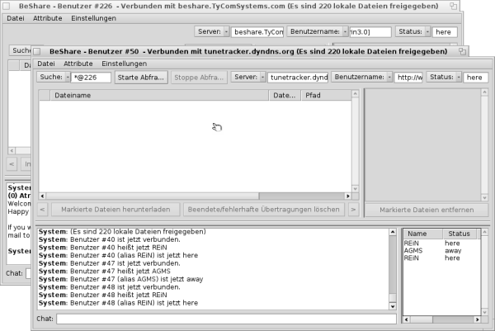Expand the Suche dropdown in front window
The height and width of the screenshot is (331, 495).
pos(54,78)
